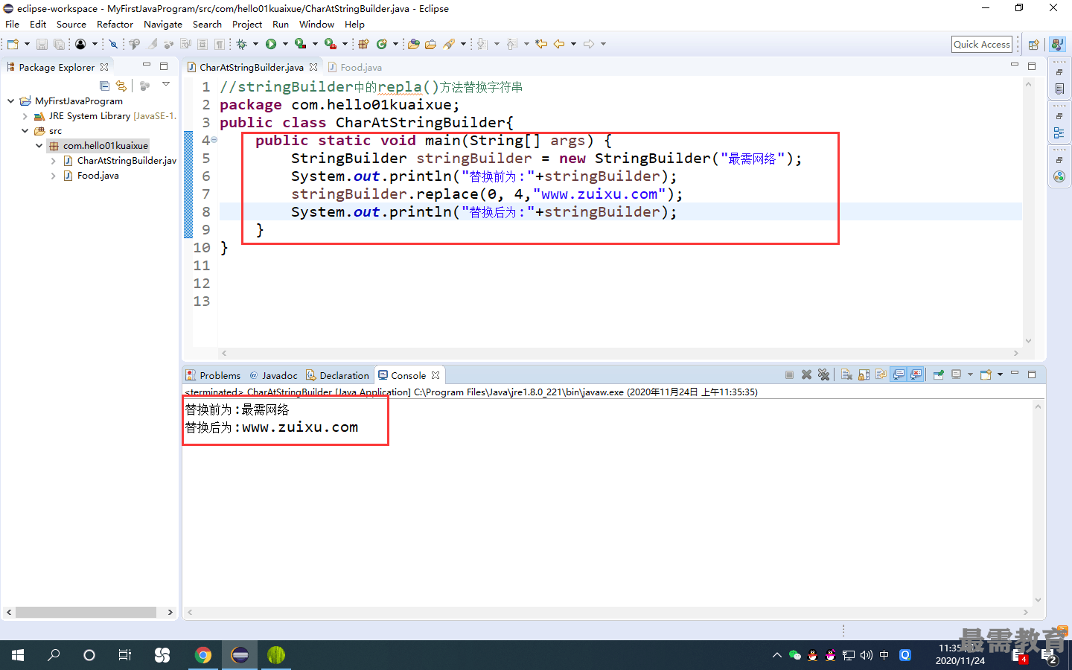The height and width of the screenshot is (670, 1072).
Task: Select Food.java in Package Explorer
Action: click(98, 176)
